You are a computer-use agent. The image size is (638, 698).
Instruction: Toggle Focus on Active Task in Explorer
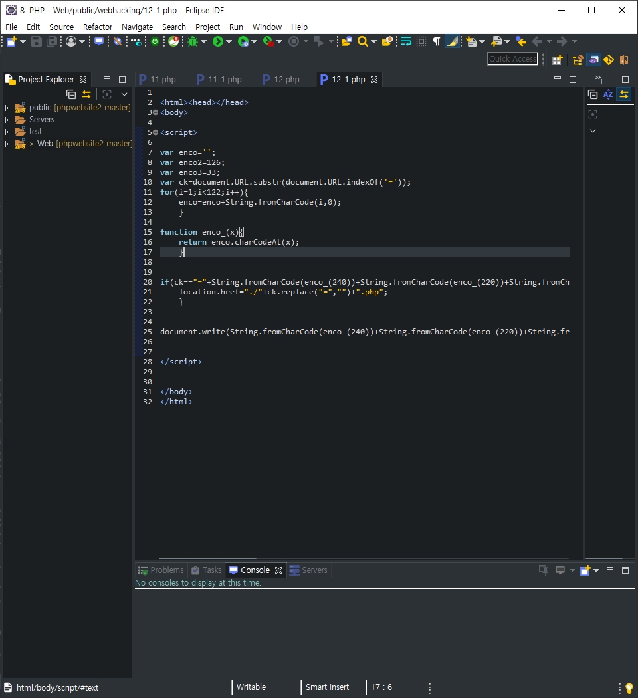107,94
